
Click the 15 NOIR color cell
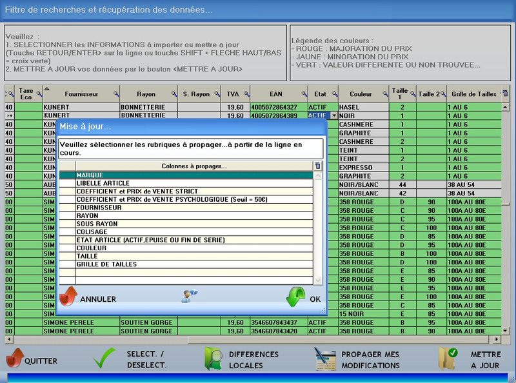coord(364,314)
